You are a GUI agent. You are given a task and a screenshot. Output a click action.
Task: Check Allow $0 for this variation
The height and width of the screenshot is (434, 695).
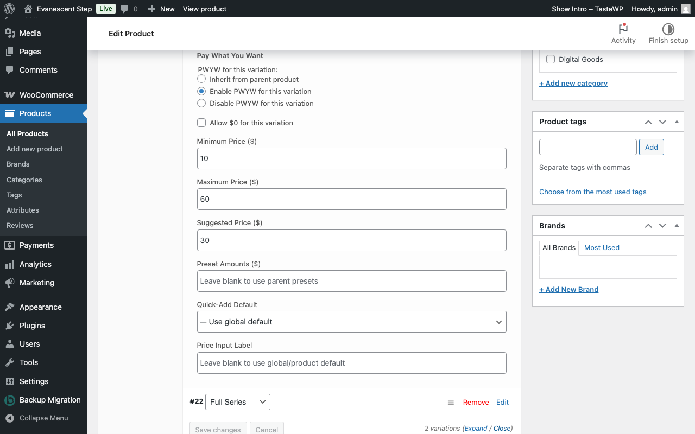click(201, 123)
